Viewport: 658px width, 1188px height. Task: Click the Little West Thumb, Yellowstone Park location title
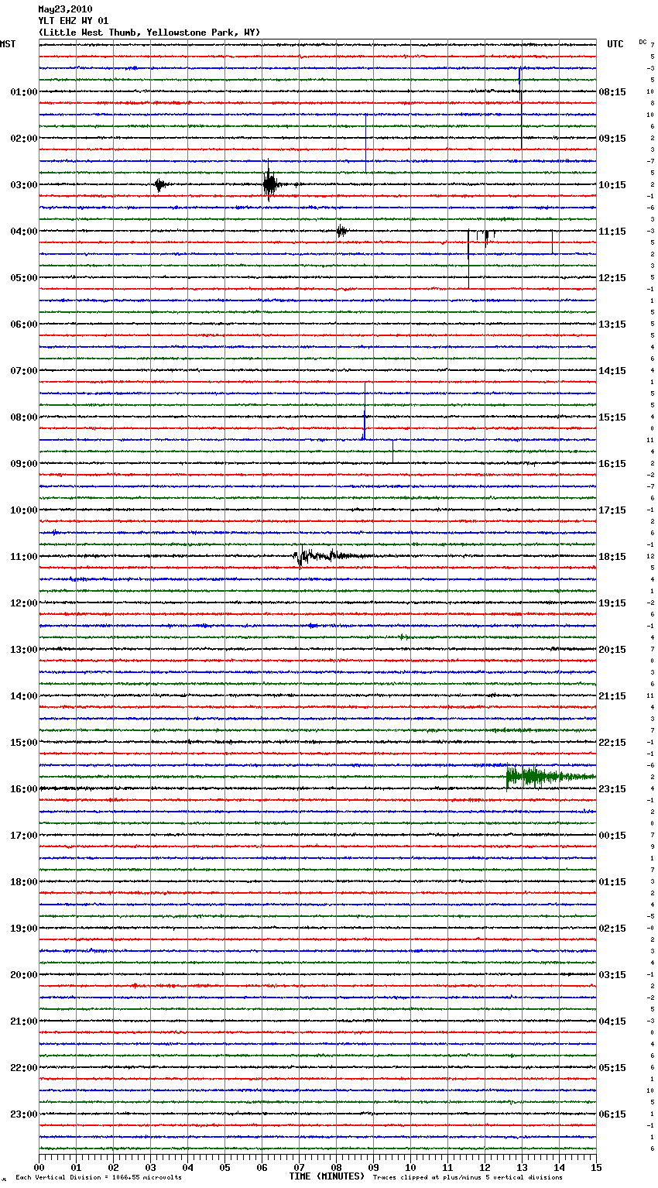click(149, 33)
